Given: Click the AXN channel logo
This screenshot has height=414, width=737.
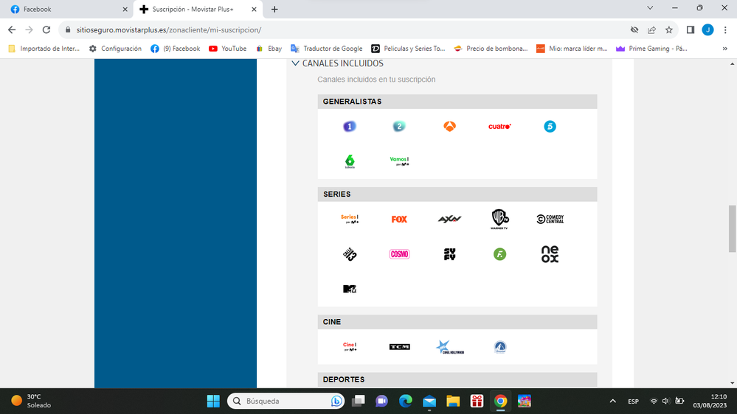Looking at the screenshot, I should coord(449,220).
